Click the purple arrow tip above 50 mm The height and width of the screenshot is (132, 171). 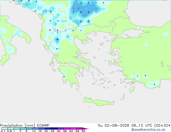(85, 129)
